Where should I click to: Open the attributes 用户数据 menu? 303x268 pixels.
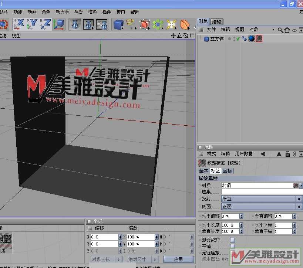(244, 154)
